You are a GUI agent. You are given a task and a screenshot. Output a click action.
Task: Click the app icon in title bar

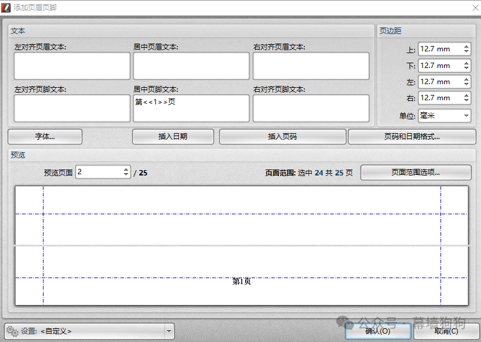pos(7,7)
